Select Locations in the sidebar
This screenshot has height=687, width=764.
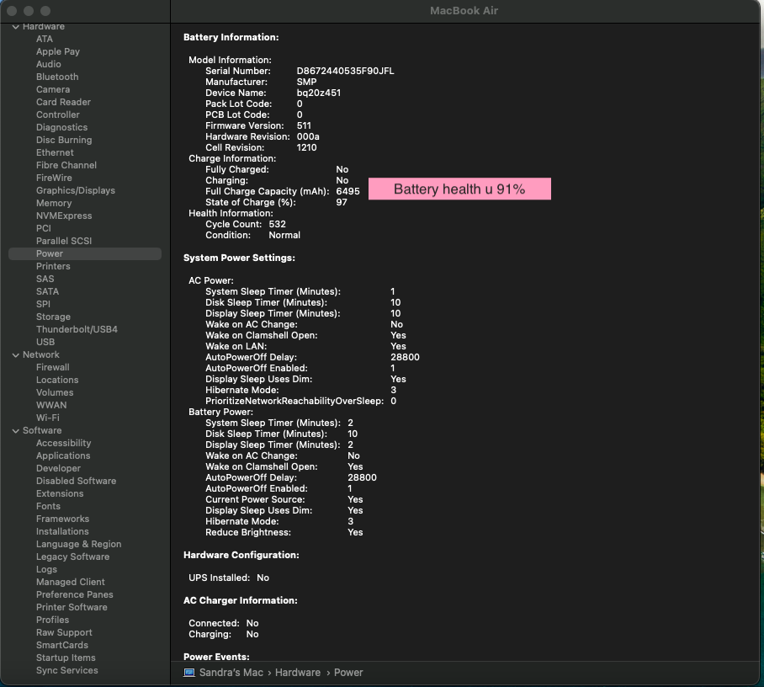point(57,381)
